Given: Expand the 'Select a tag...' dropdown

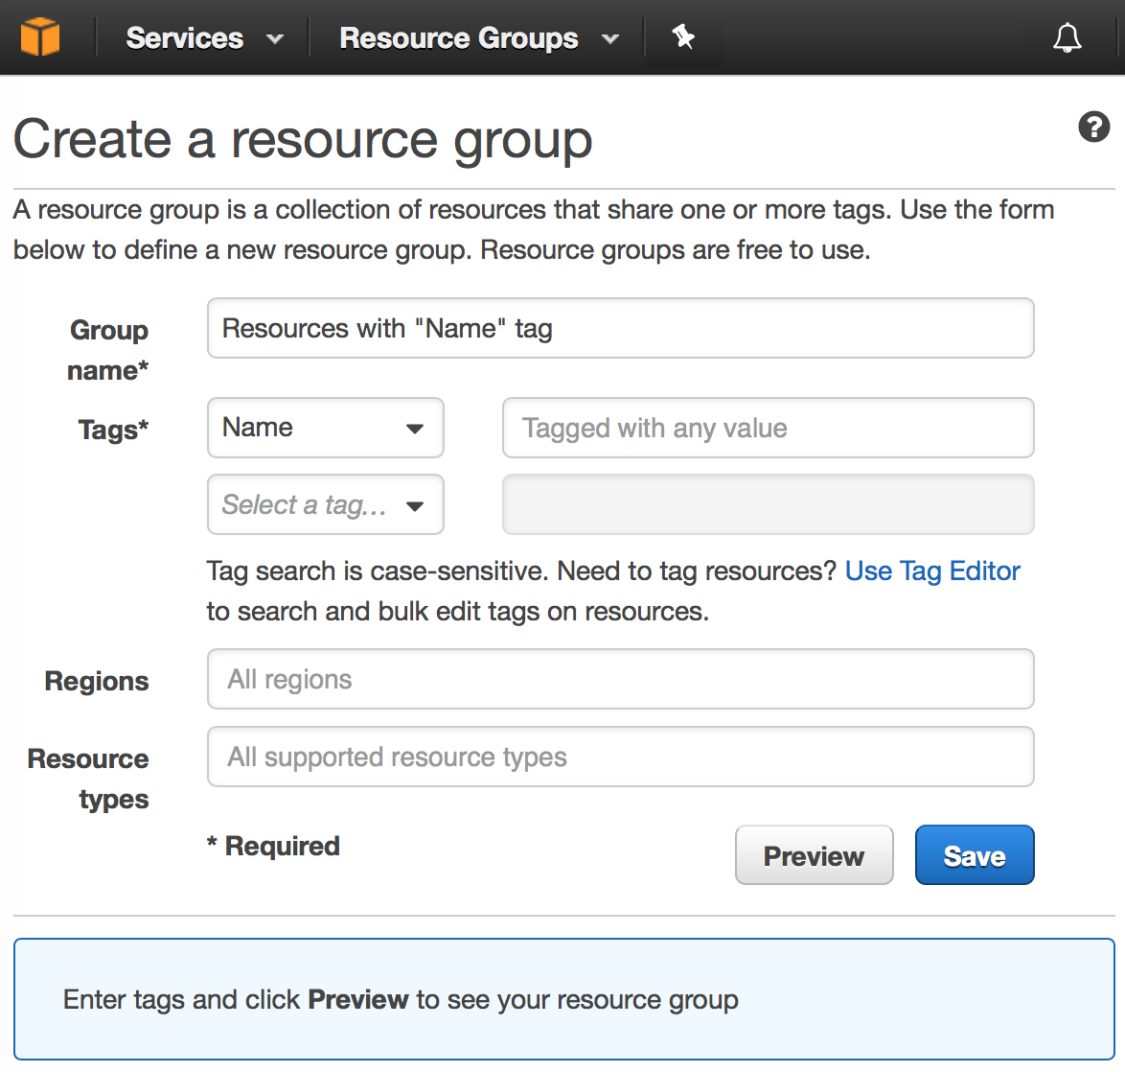Looking at the screenshot, I should 326,504.
